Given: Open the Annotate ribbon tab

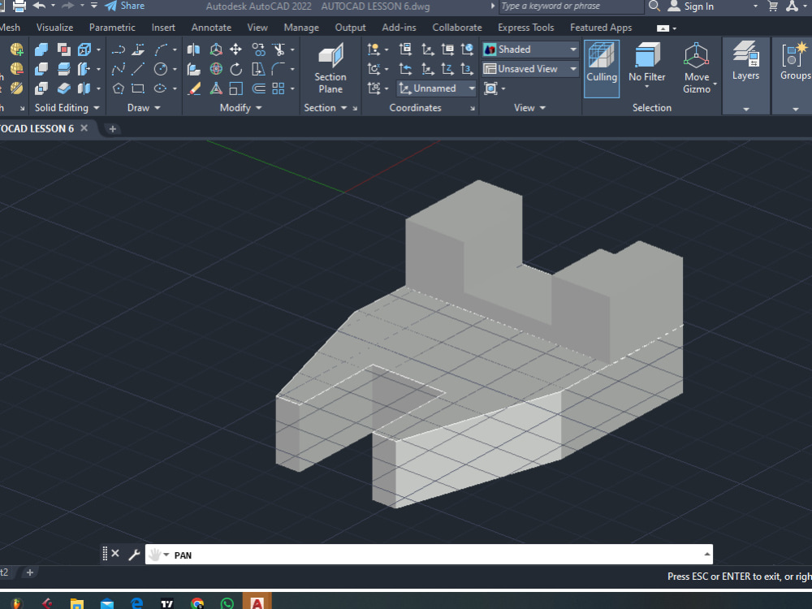Looking at the screenshot, I should 211,28.
